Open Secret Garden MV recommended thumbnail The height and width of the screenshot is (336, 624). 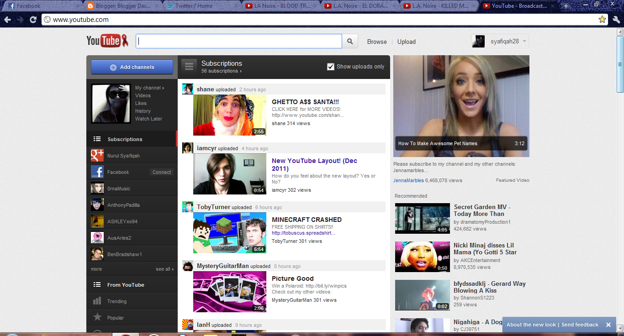pyautogui.click(x=423, y=218)
